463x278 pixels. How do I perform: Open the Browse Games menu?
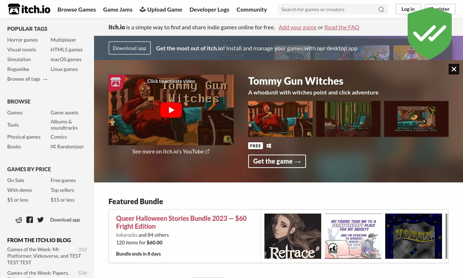click(77, 9)
